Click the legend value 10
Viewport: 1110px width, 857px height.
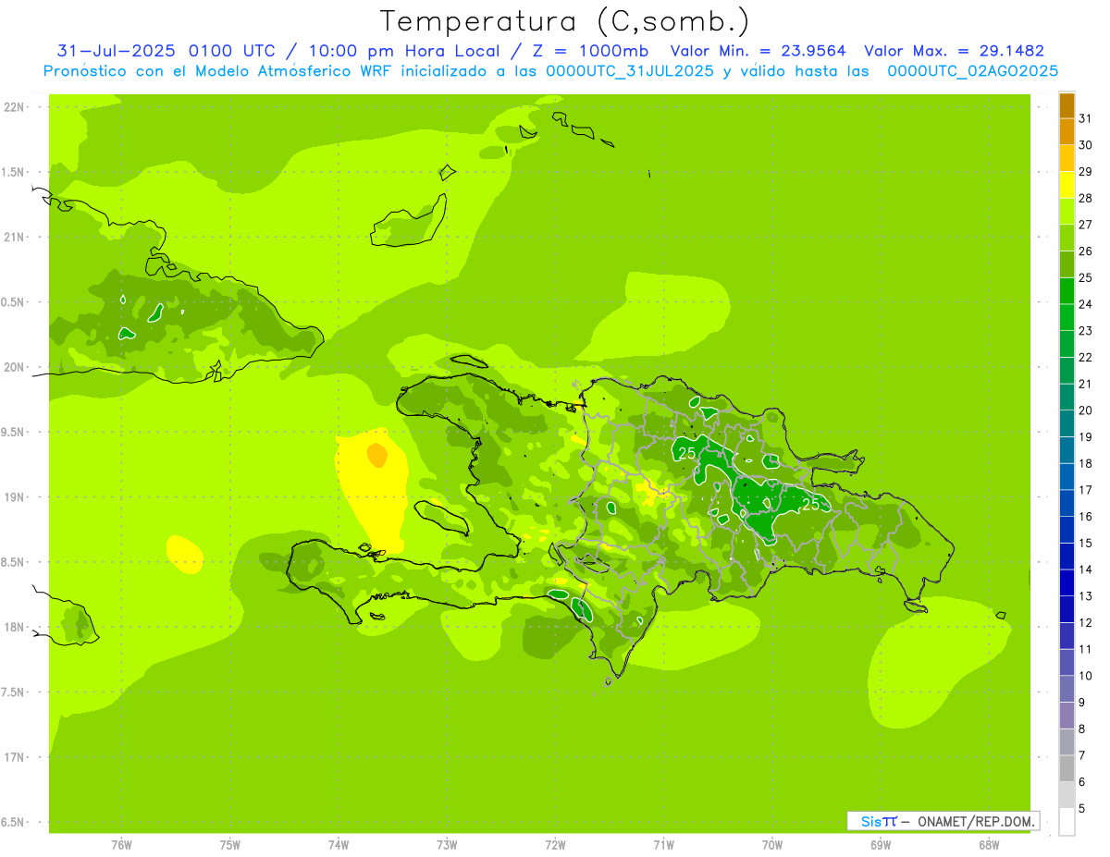tap(1086, 676)
